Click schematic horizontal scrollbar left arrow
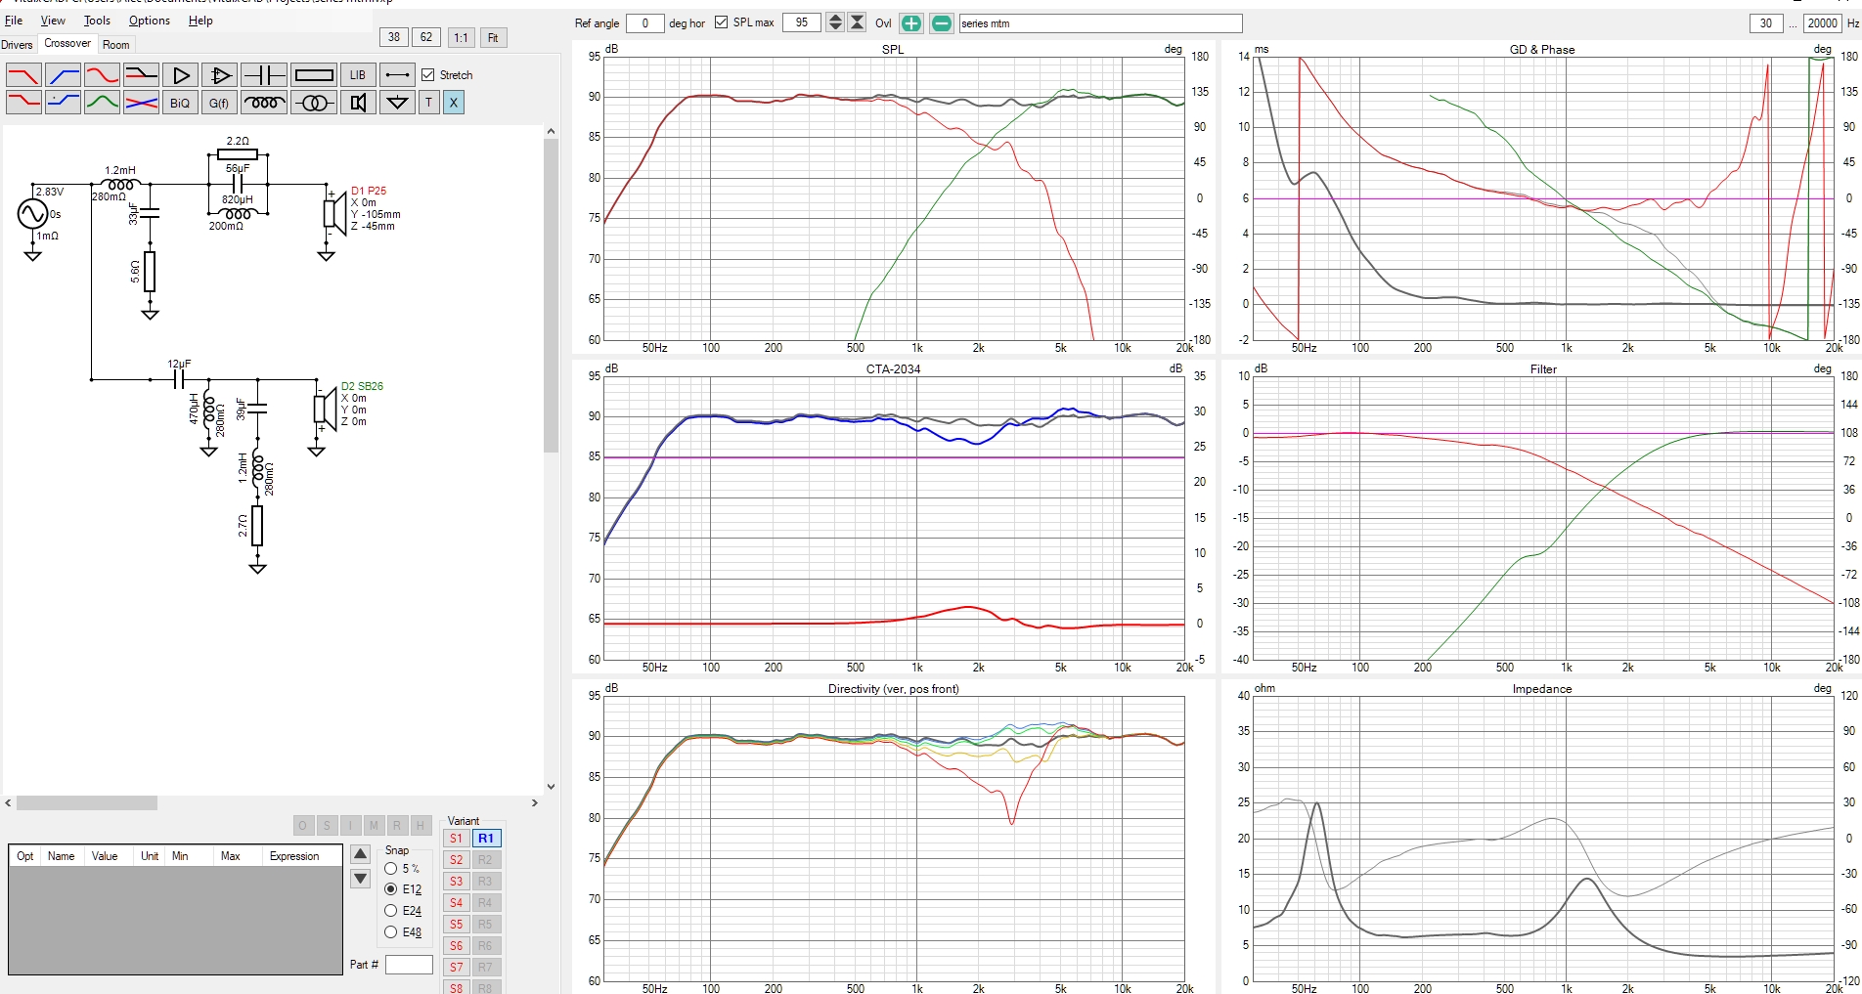Viewport: 1862px width, 994px height. coord(9,803)
